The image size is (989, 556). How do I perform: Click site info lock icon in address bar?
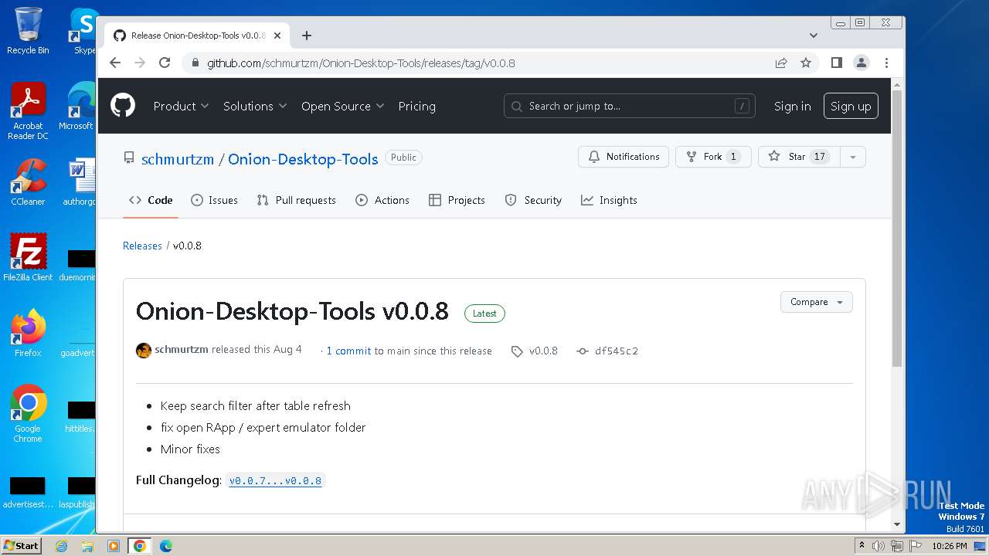click(x=195, y=63)
